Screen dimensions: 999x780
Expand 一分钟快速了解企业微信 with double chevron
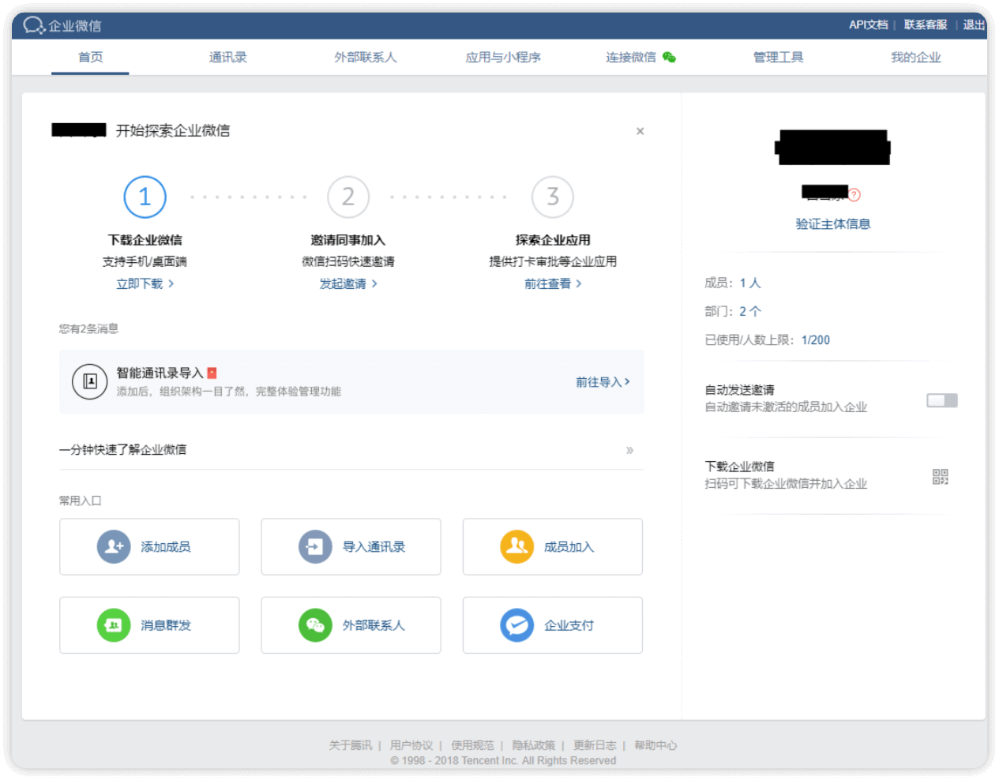(x=629, y=450)
